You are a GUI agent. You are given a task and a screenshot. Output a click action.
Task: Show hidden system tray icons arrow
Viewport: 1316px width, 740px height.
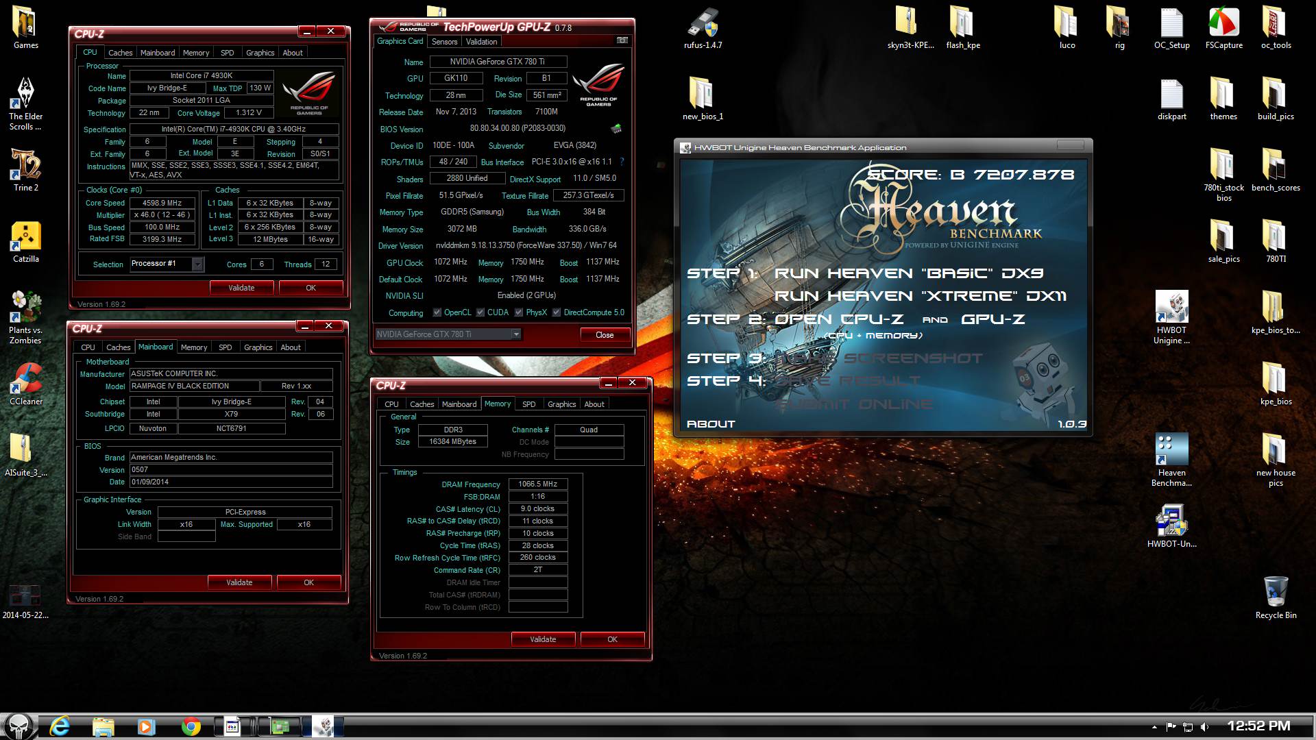[x=1154, y=727]
